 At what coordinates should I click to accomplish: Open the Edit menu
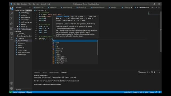[18, 4]
